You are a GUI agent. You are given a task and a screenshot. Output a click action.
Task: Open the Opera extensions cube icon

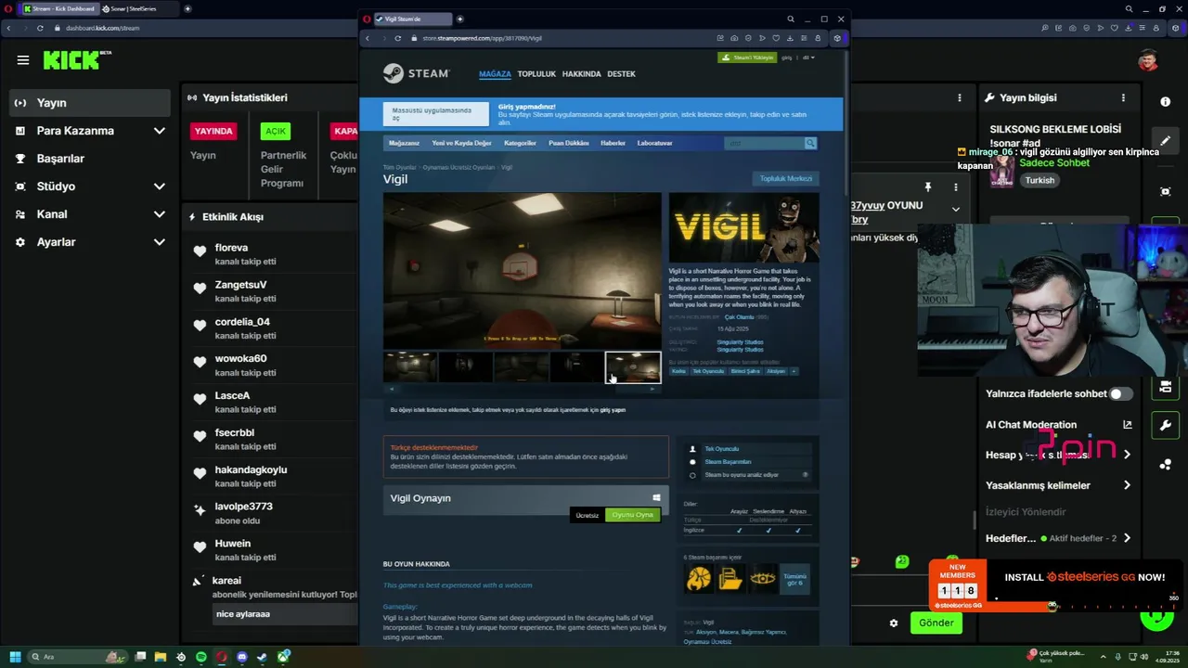(x=837, y=38)
